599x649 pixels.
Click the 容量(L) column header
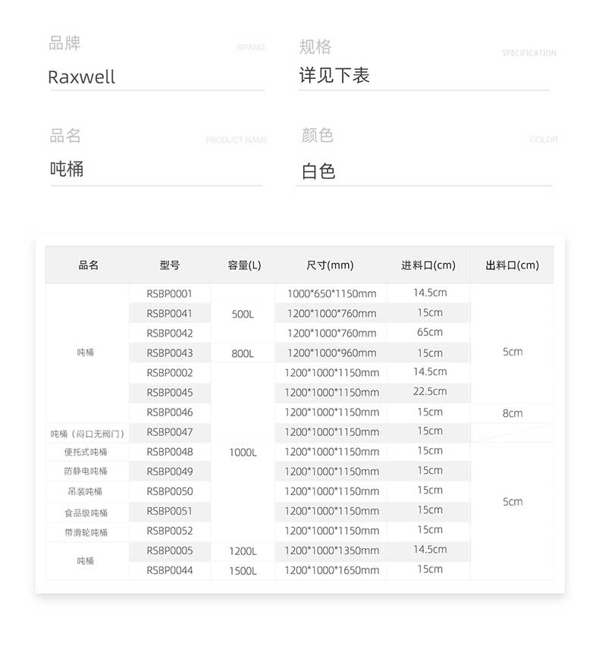pyautogui.click(x=244, y=265)
